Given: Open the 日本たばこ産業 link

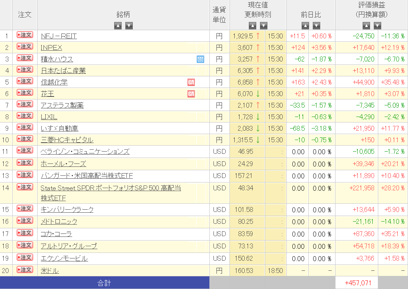Looking at the screenshot, I should pos(63,71).
